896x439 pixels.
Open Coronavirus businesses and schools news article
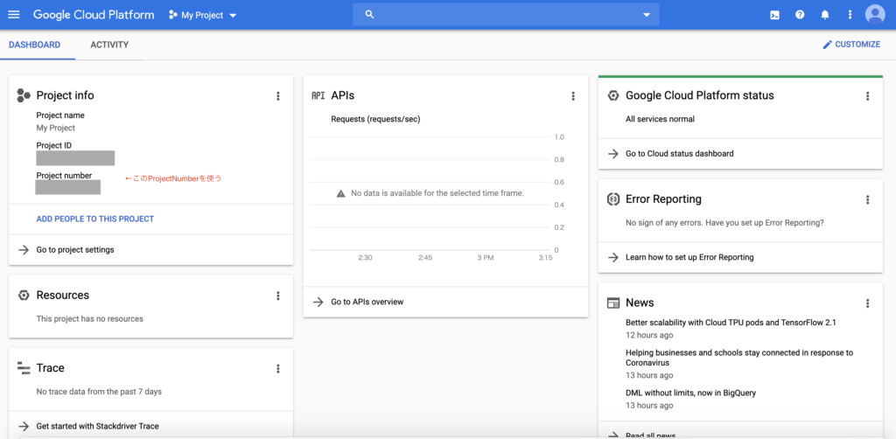738,358
